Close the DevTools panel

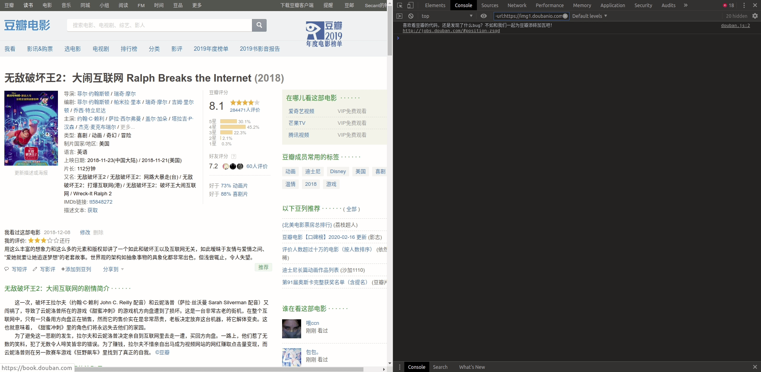[755, 5]
